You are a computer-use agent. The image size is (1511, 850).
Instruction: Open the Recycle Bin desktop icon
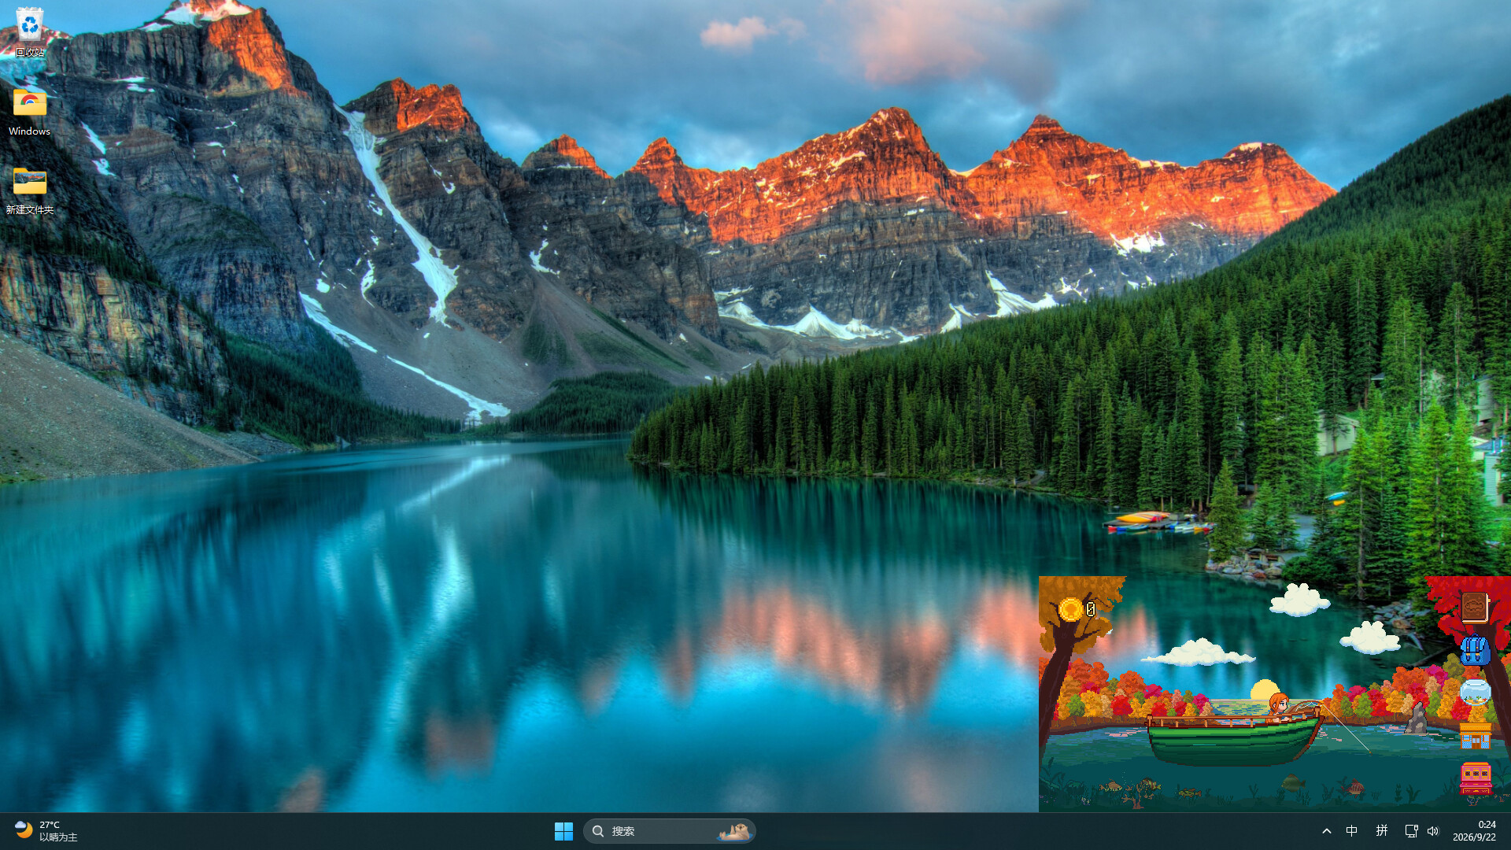(30, 32)
